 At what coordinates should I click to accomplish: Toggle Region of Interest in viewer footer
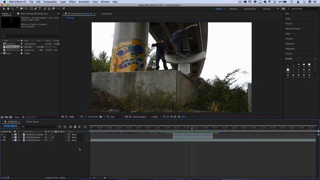[126, 117]
